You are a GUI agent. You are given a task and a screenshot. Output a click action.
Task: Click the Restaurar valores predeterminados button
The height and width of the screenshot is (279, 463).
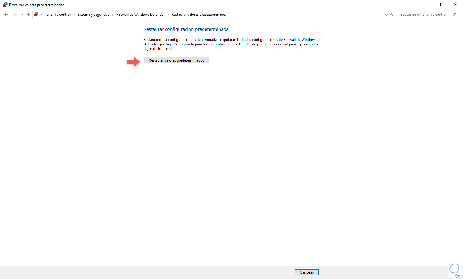pyautogui.click(x=176, y=60)
